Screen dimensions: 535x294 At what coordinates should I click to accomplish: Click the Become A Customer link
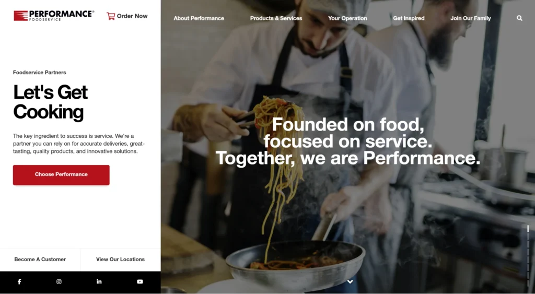point(40,259)
